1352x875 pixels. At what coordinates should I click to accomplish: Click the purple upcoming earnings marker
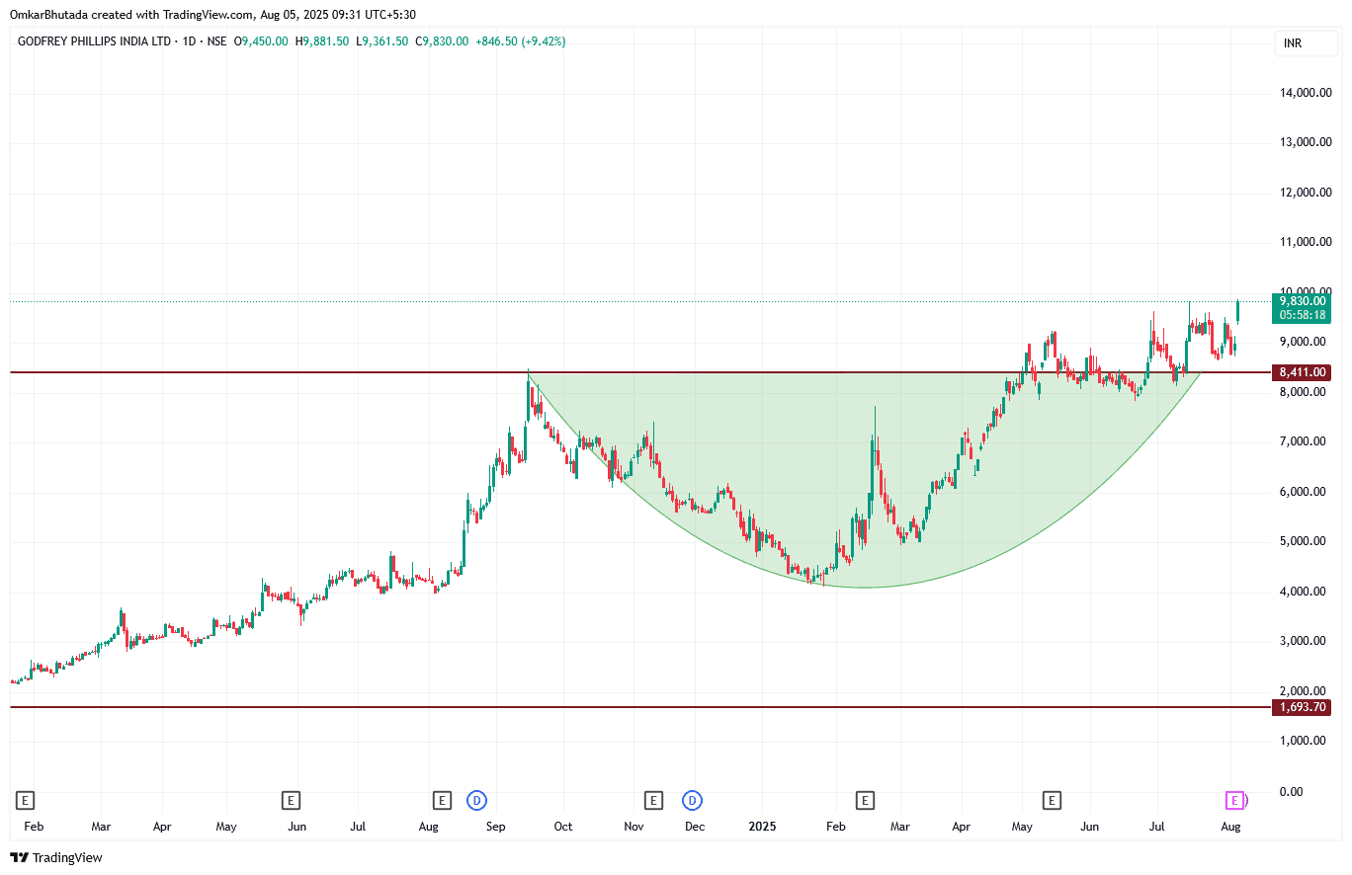pyautogui.click(x=1234, y=800)
